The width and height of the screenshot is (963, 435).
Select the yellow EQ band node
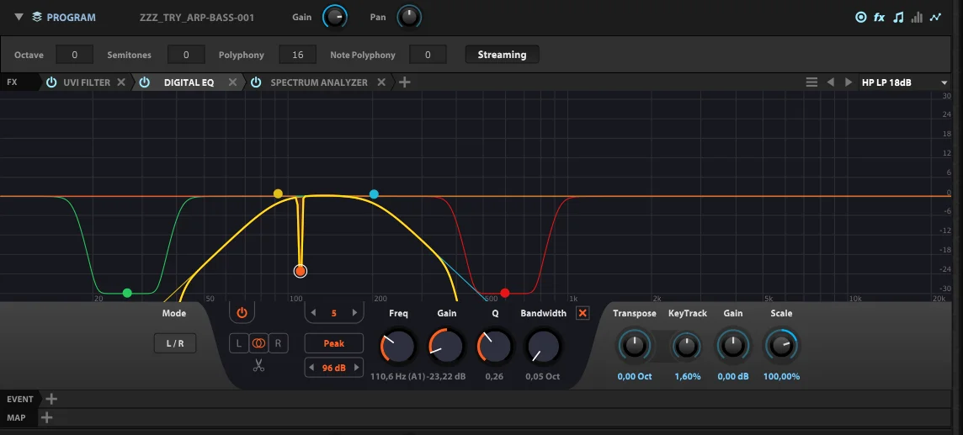[x=279, y=194]
